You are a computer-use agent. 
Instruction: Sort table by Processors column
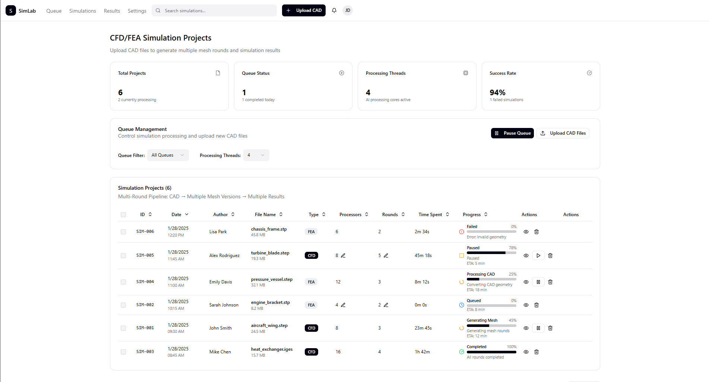pyautogui.click(x=354, y=215)
